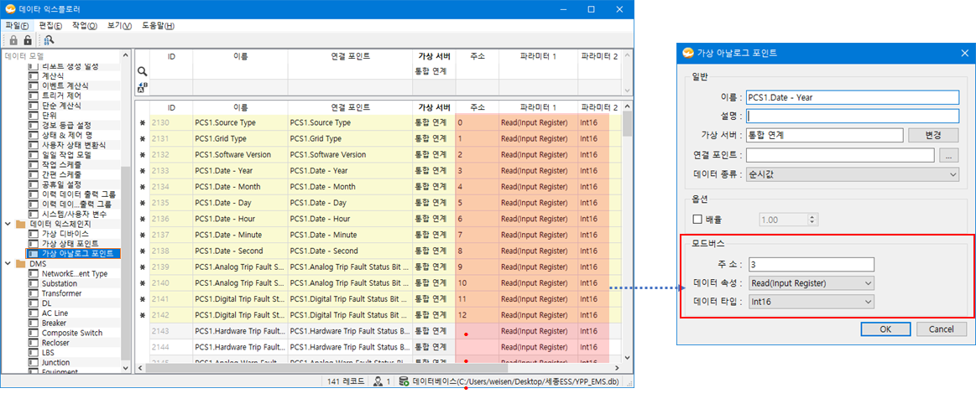Open the 작업 menu
Screen dimensions: 976x409
click(x=85, y=25)
